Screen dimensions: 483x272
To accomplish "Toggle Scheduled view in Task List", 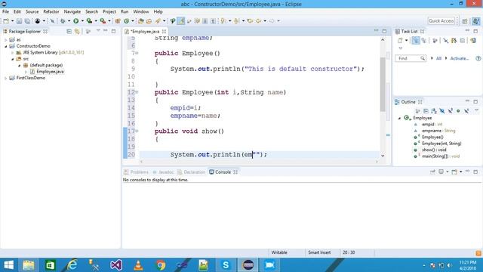I will (424, 40).
